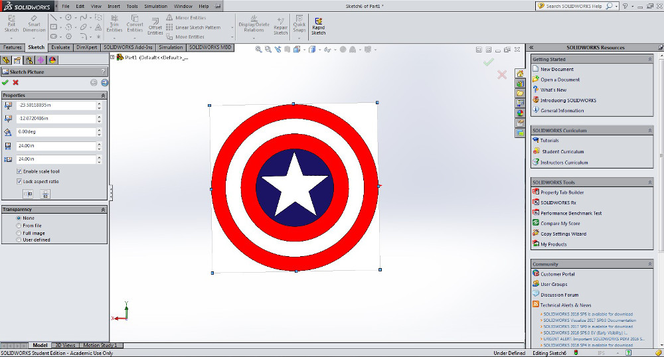Click the Search SOLIDWORKS Help field

[574, 7]
